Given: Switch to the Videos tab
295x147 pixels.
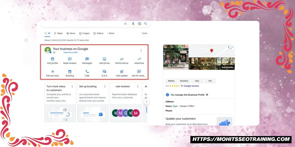Looking at the screenshot, I should 99,33.
